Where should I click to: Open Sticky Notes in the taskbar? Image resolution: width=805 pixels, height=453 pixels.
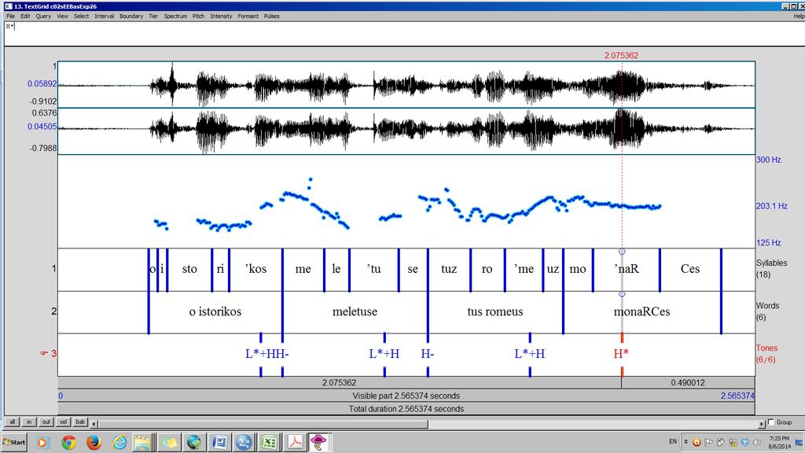pos(169,442)
